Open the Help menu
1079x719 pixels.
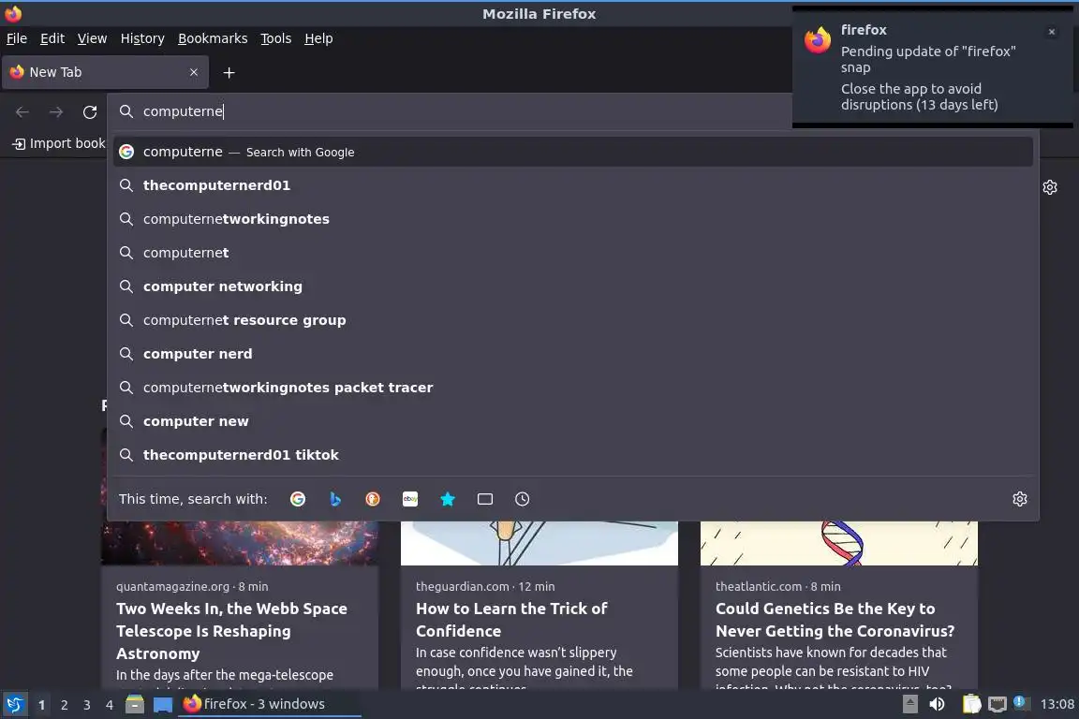(x=318, y=38)
